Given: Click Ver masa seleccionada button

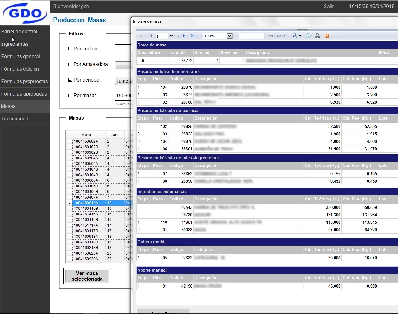Looking at the screenshot, I should pos(87,276).
